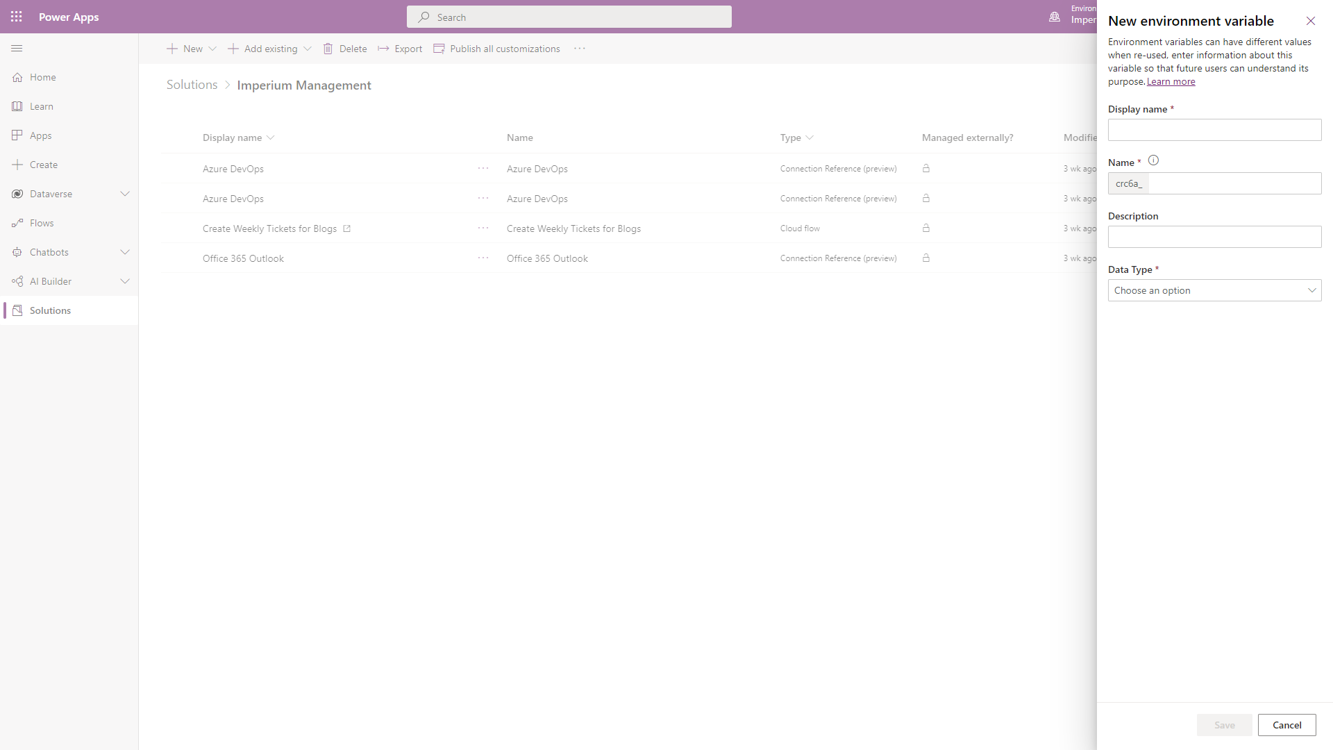
Task: Click the Solutions breadcrumb link
Action: click(x=190, y=84)
